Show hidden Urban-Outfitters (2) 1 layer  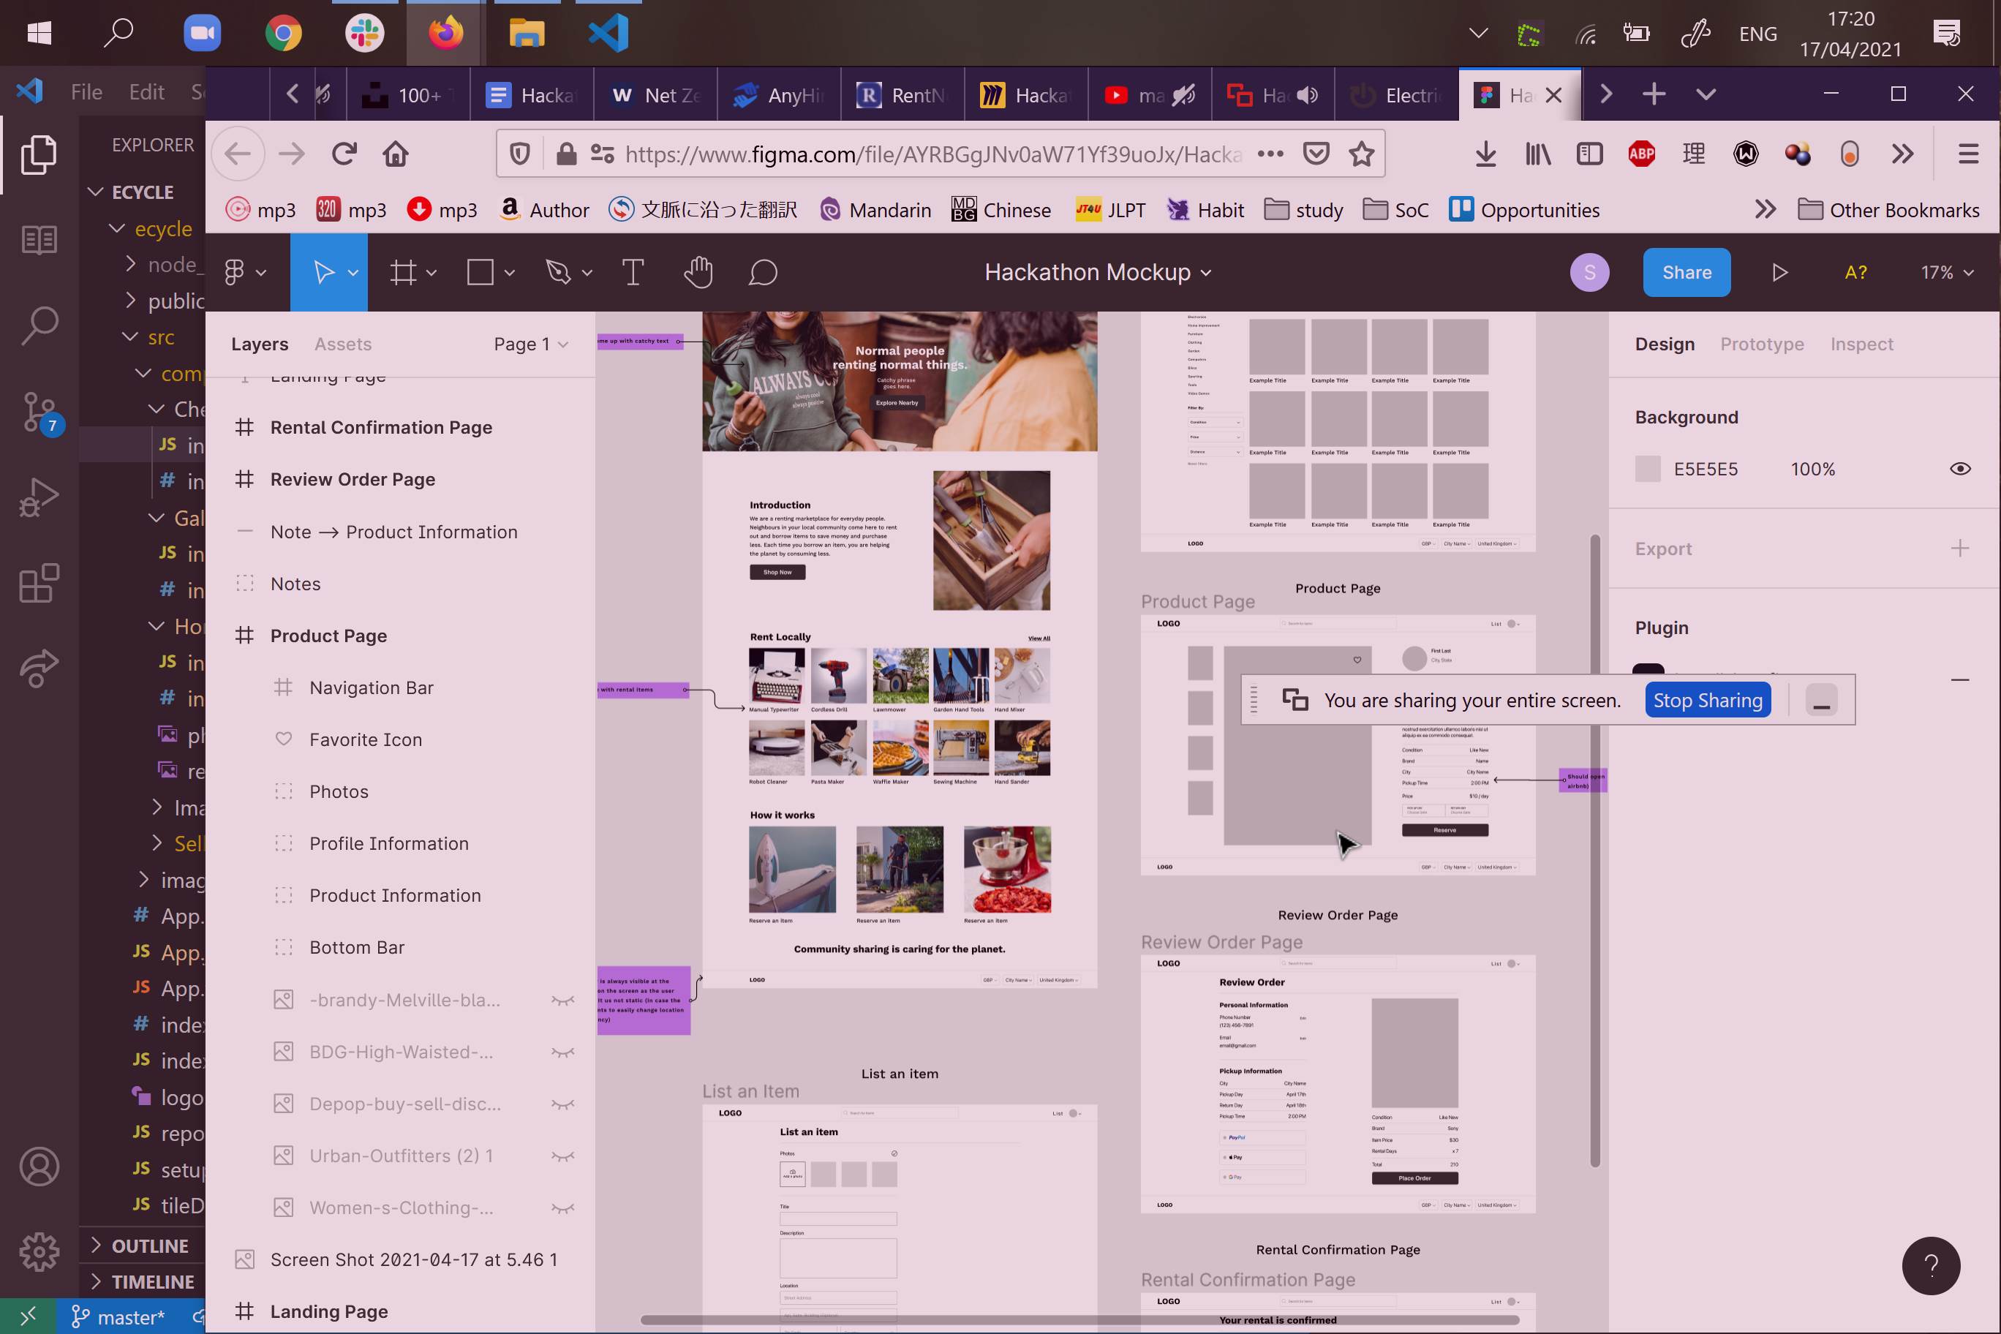click(x=562, y=1156)
